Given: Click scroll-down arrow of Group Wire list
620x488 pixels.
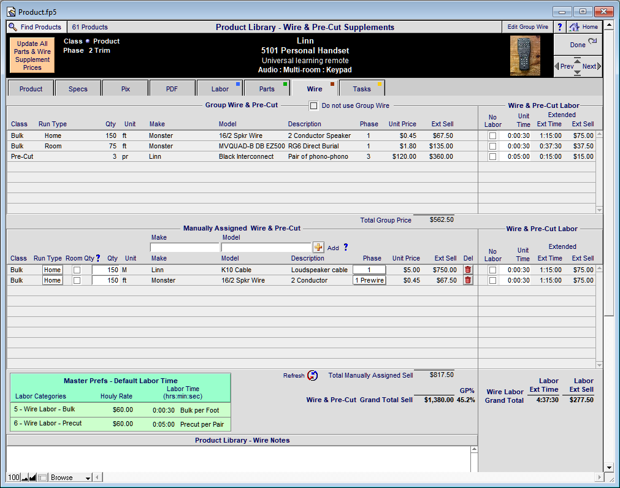Looking at the screenshot, I should click(x=599, y=210).
